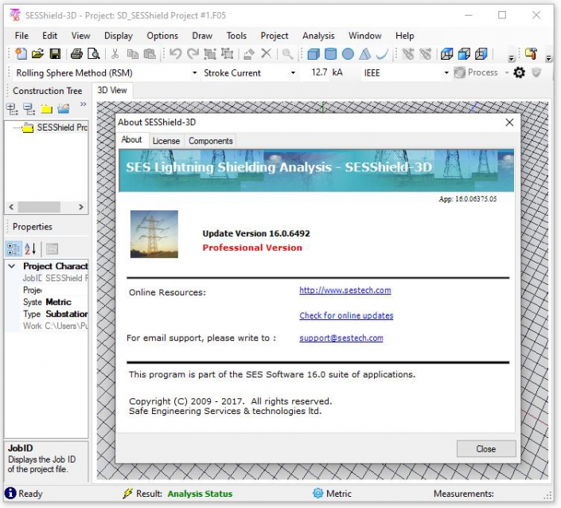The image size is (561, 508).
Task: Click the Undo arrow icon
Action: coord(175,53)
